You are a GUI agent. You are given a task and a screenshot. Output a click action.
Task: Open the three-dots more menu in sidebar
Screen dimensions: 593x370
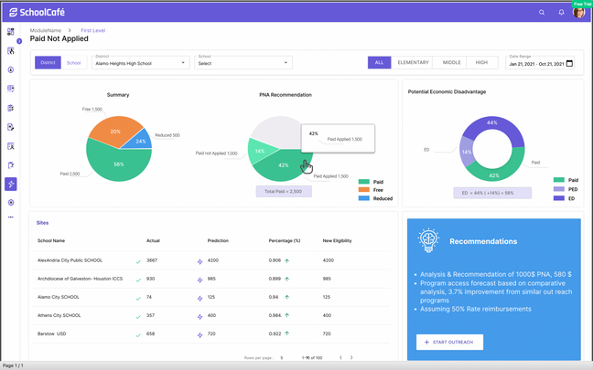[11, 217]
